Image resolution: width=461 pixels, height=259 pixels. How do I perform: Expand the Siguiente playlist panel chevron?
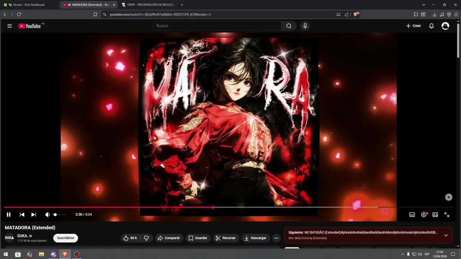(x=446, y=235)
